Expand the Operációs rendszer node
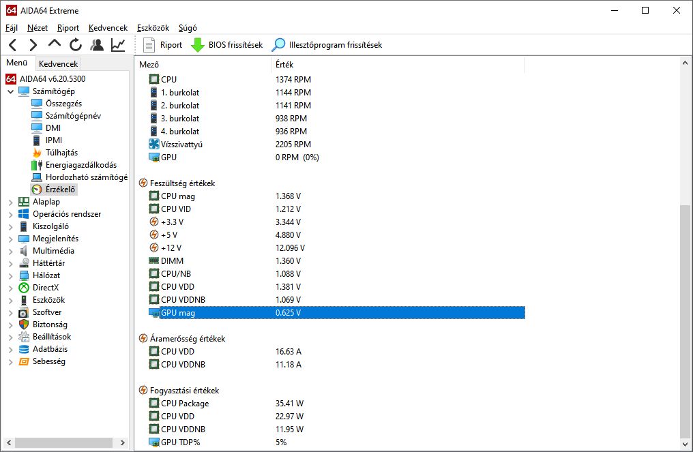Image resolution: width=693 pixels, height=452 pixels. click(11, 214)
